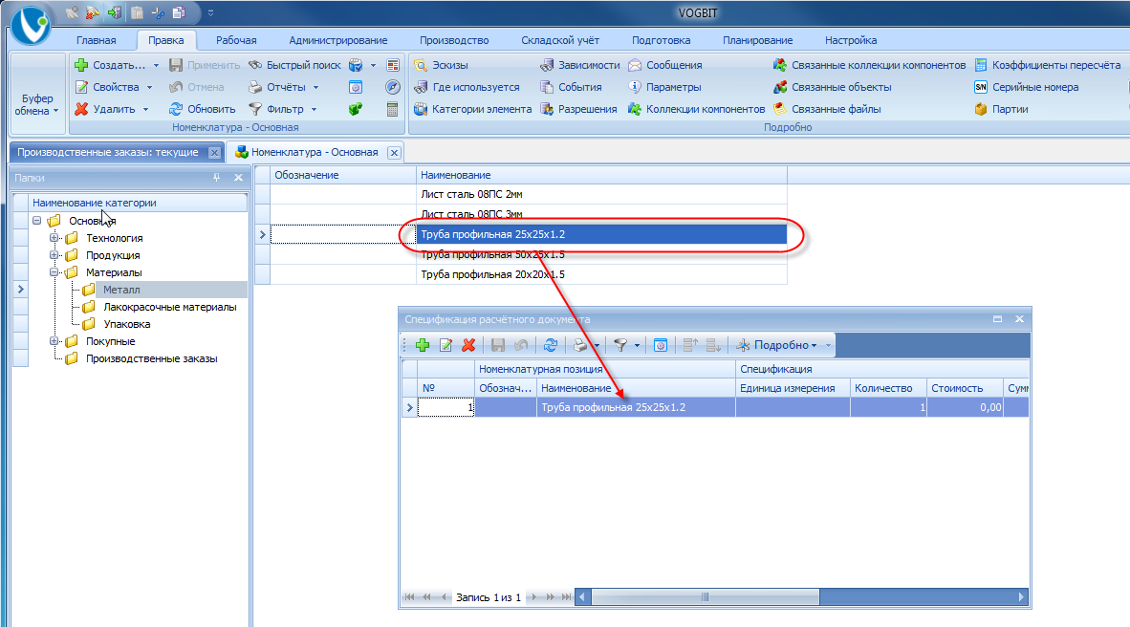Click the Серийные номера icon
This screenshot has width=1130, height=627.
(x=981, y=87)
